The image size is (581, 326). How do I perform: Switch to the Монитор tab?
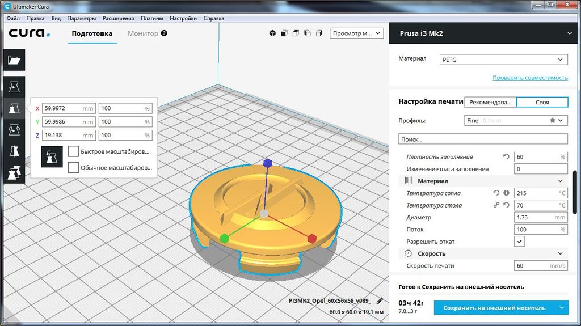(x=143, y=33)
